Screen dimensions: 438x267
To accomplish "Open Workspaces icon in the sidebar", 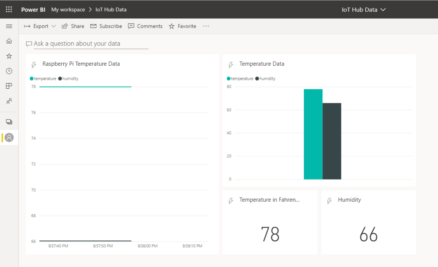I will (x=9, y=122).
